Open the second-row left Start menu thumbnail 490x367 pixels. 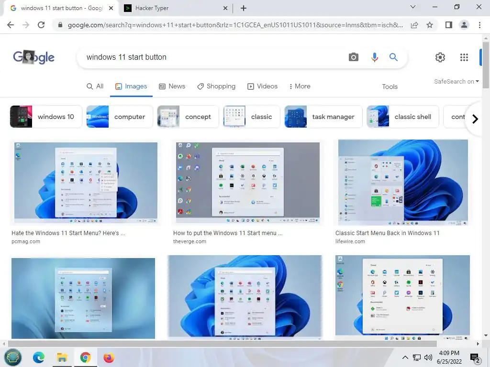click(83, 298)
